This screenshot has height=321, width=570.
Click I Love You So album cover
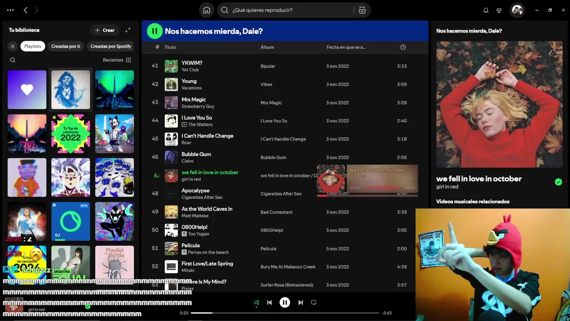(x=171, y=121)
